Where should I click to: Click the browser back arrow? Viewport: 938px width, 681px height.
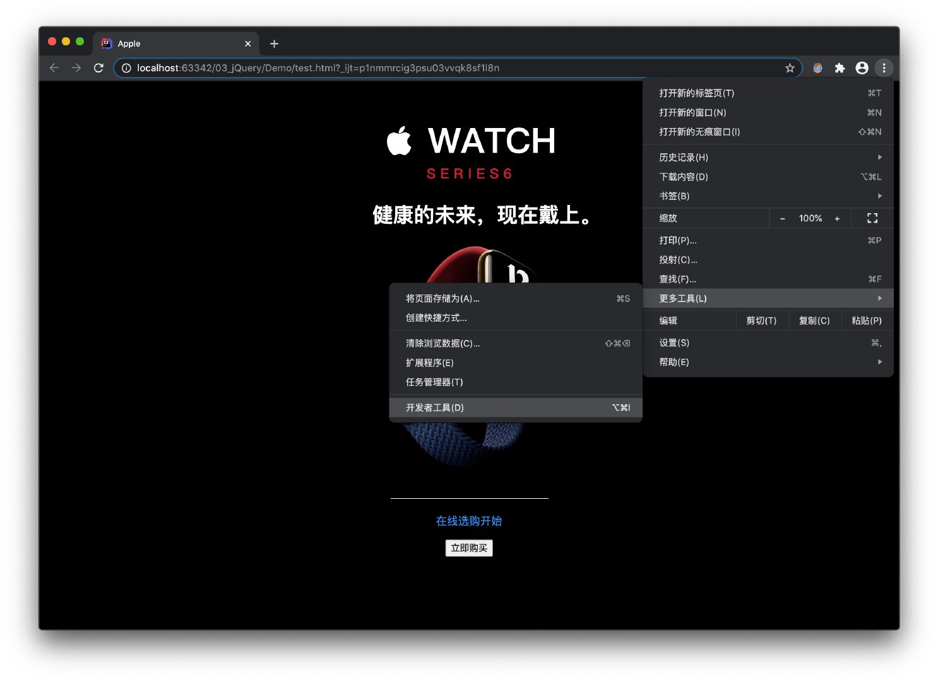(x=54, y=68)
